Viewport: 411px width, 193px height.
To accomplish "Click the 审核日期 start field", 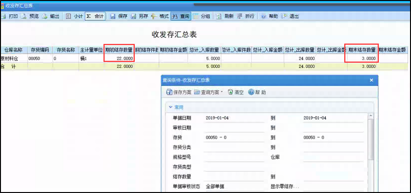I will [x=235, y=128].
